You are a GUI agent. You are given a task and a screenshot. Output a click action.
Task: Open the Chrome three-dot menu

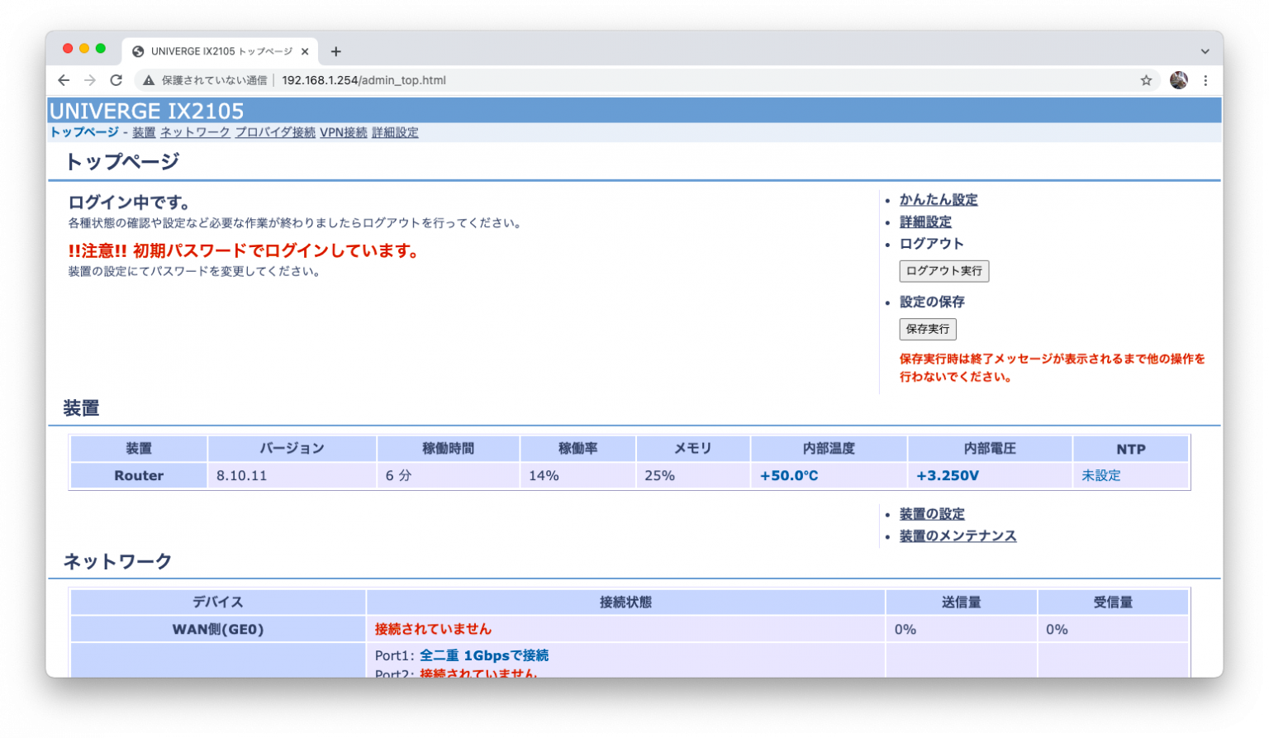[x=1206, y=80]
